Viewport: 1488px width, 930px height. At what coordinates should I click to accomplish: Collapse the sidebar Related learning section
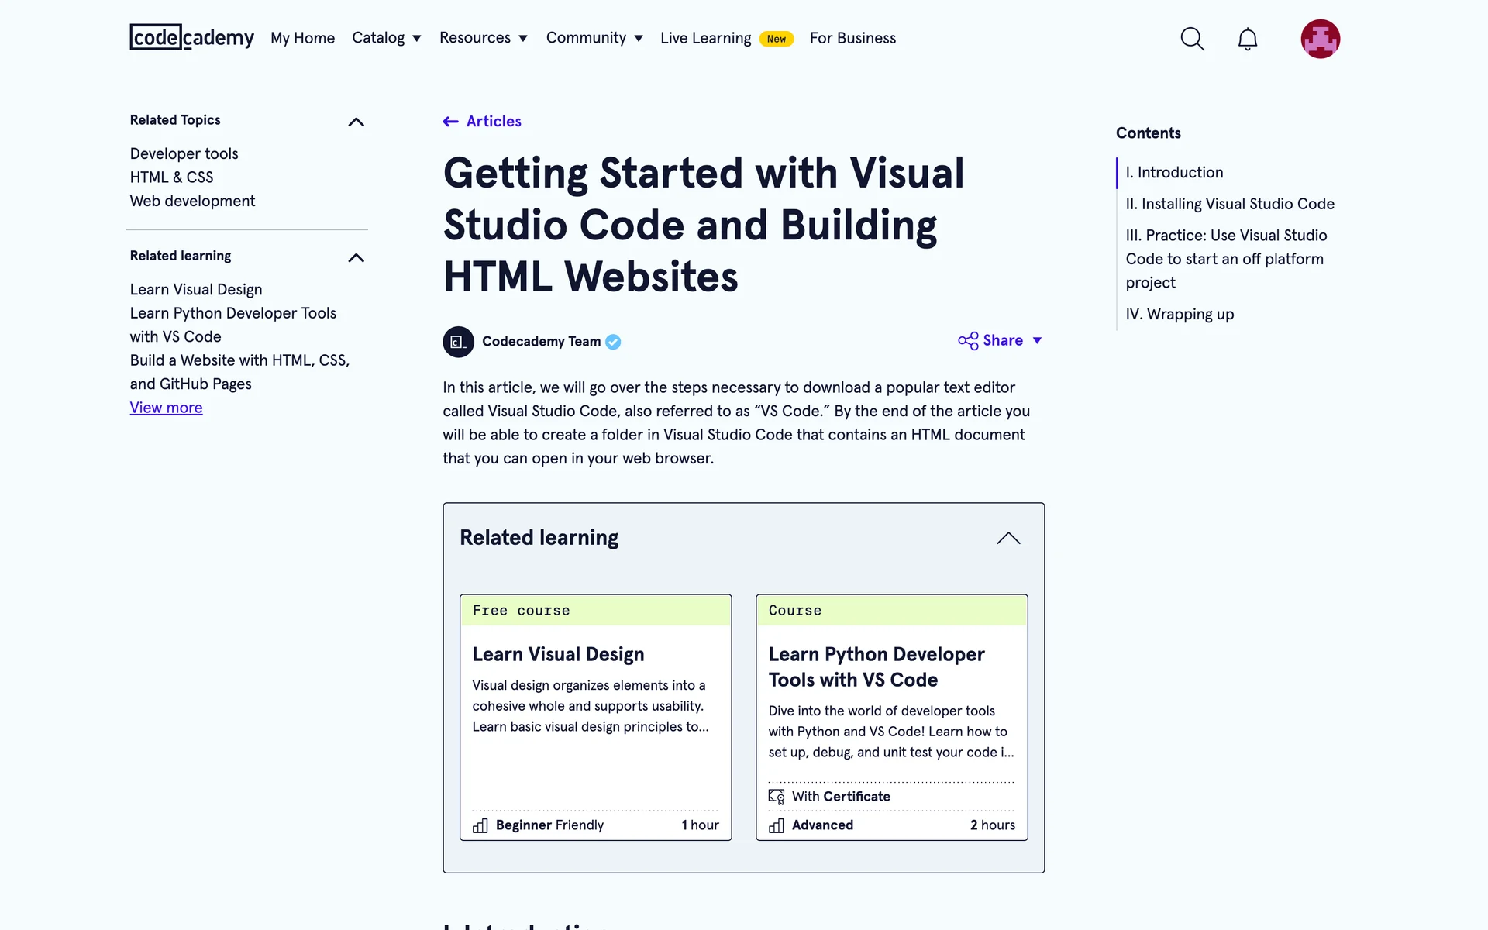click(356, 257)
